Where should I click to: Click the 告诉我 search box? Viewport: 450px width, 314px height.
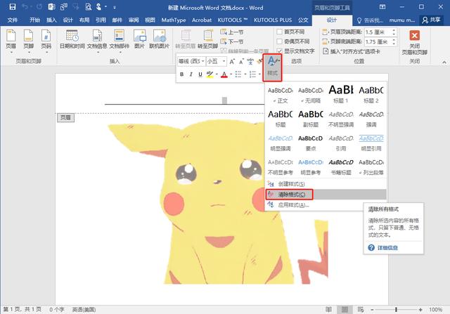click(370, 20)
